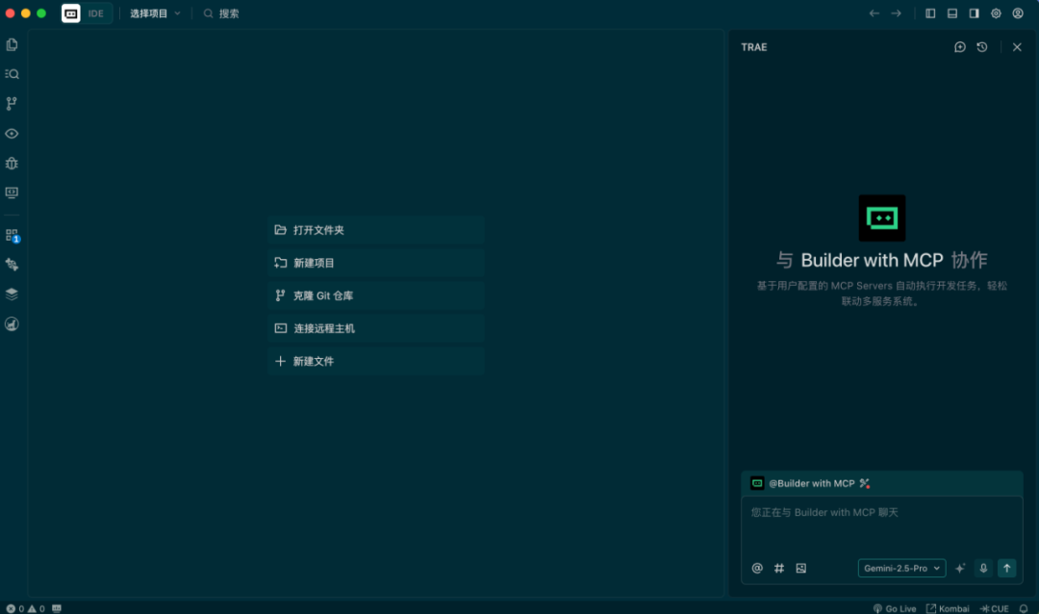Open the sidebar tools icon below Extensions
This screenshot has height=614, width=1039.
point(12,265)
